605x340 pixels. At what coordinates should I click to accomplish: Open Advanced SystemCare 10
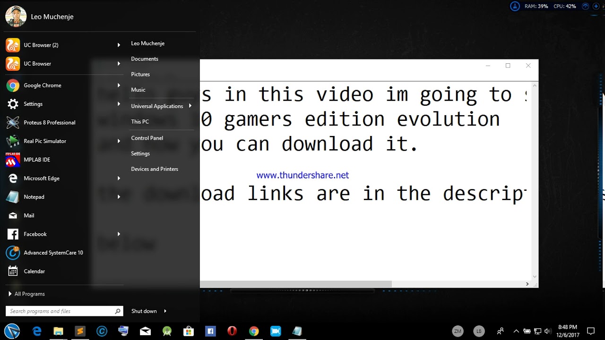coord(64,253)
